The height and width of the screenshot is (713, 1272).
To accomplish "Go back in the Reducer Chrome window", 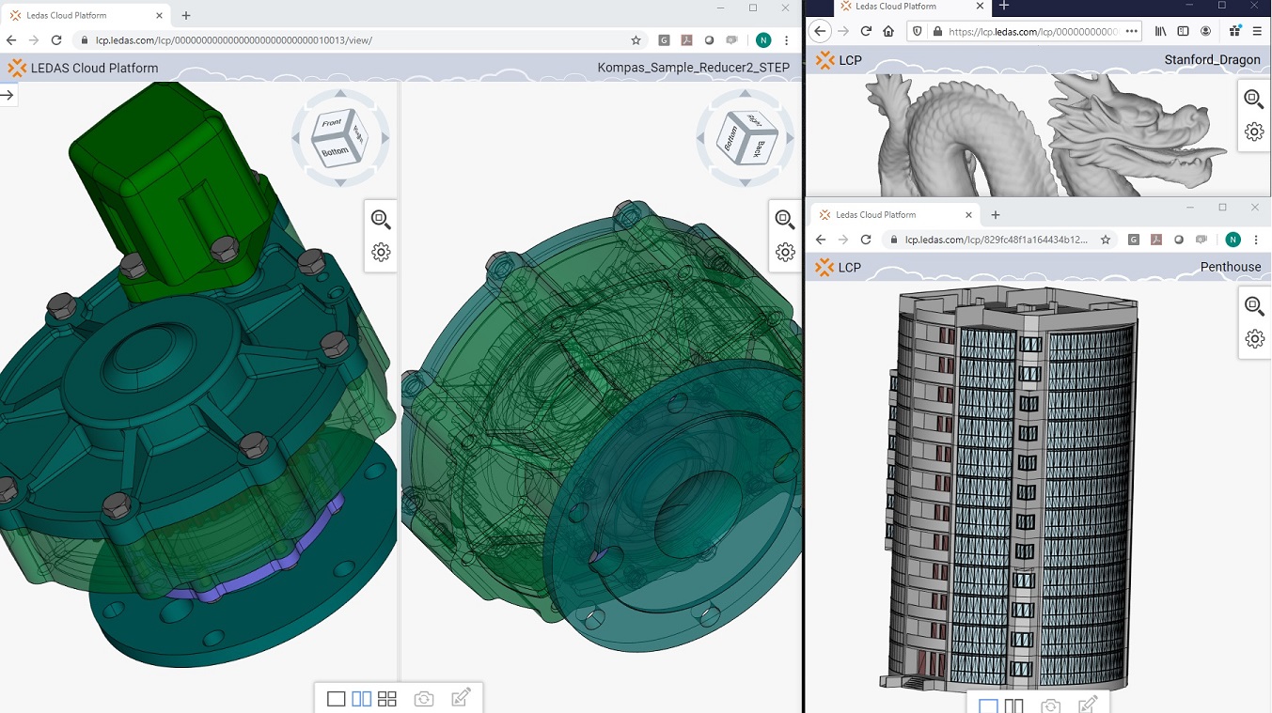I will coord(11,40).
